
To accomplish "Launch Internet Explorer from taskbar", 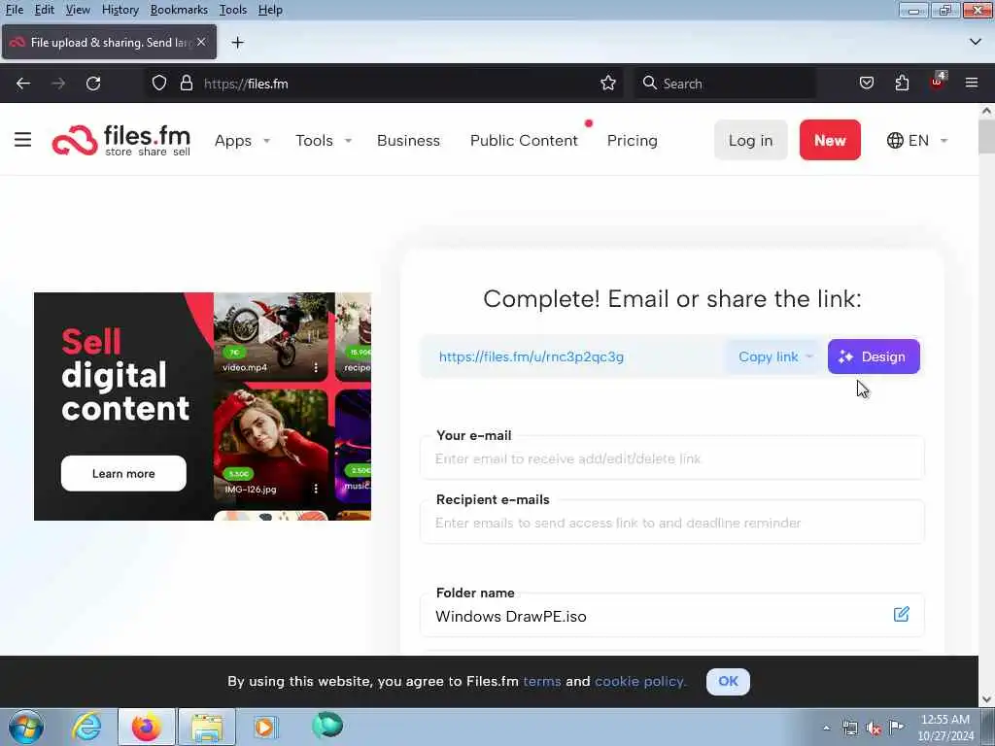I will (86, 727).
